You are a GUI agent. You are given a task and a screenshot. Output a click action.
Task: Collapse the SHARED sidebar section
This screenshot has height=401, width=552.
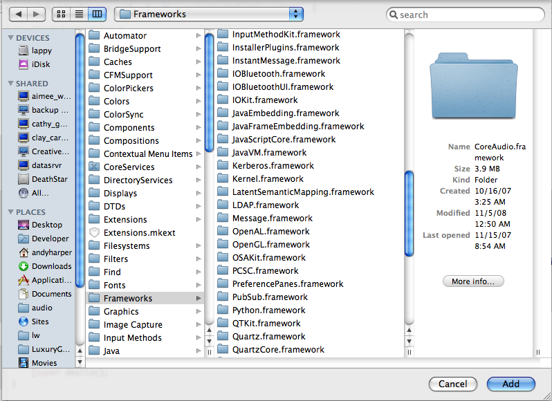pyautogui.click(x=10, y=84)
